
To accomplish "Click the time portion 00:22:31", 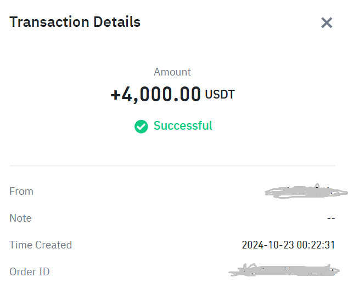I will pyautogui.click(x=316, y=245).
